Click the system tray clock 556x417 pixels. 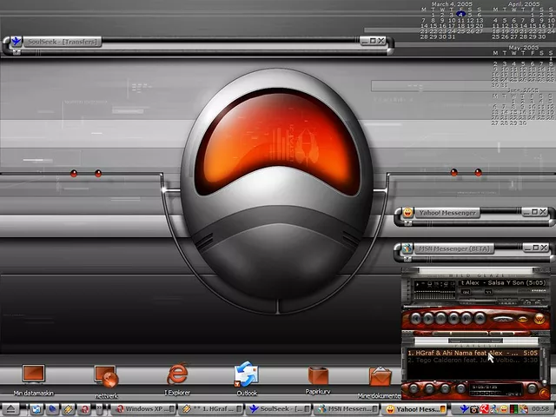[540, 409]
